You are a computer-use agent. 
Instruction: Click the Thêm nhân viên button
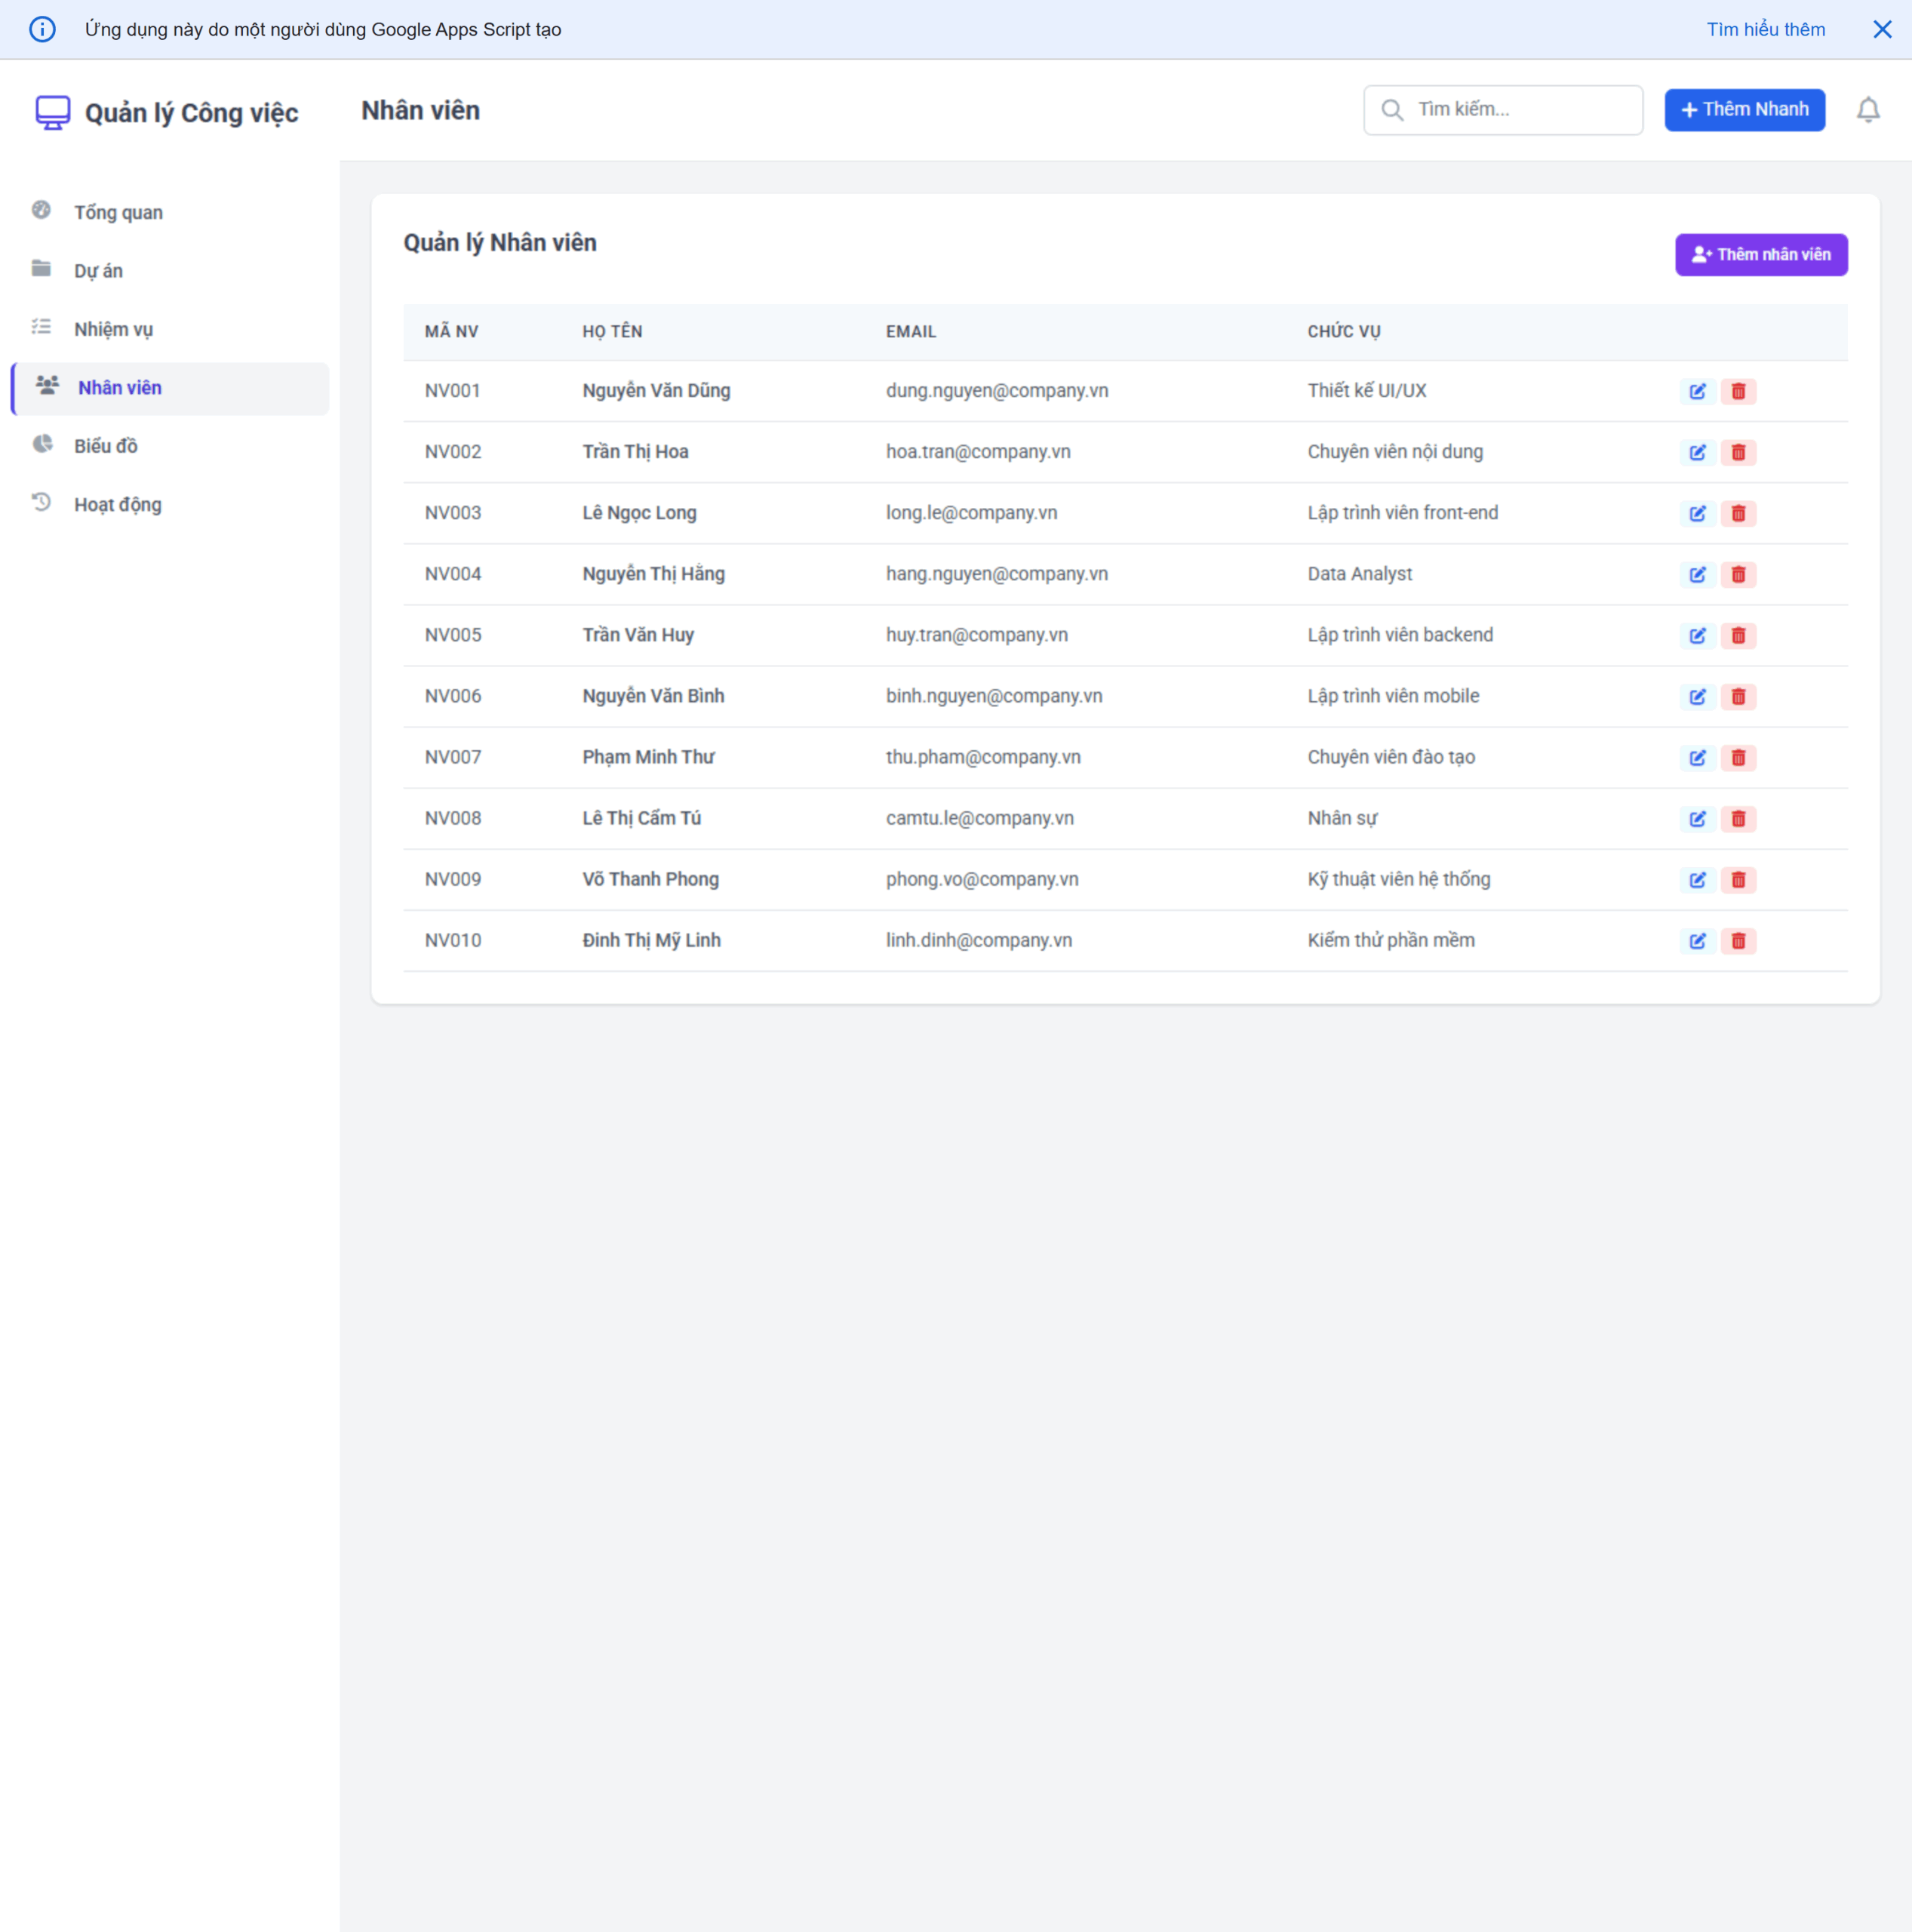[1761, 254]
